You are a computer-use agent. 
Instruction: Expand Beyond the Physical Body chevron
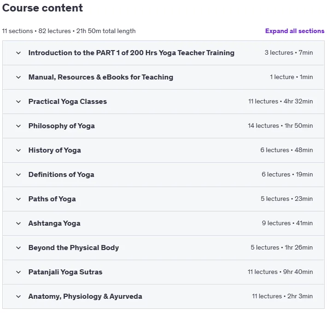click(x=18, y=248)
